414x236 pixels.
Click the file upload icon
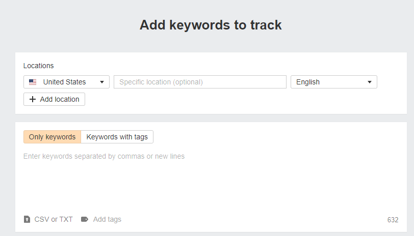tap(27, 219)
